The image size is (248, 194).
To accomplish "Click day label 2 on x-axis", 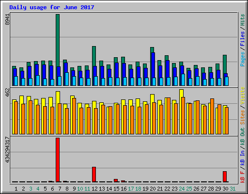I will 23,189.
